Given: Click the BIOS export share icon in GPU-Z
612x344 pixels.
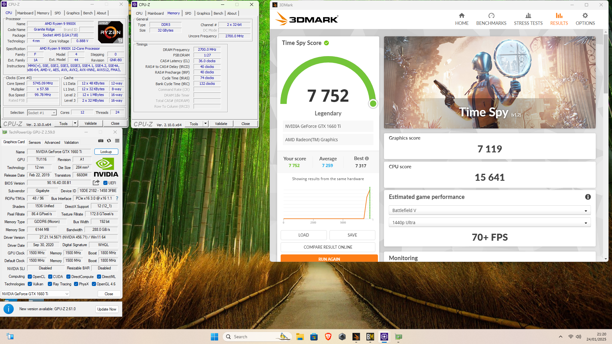Looking at the screenshot, I should (x=96, y=183).
